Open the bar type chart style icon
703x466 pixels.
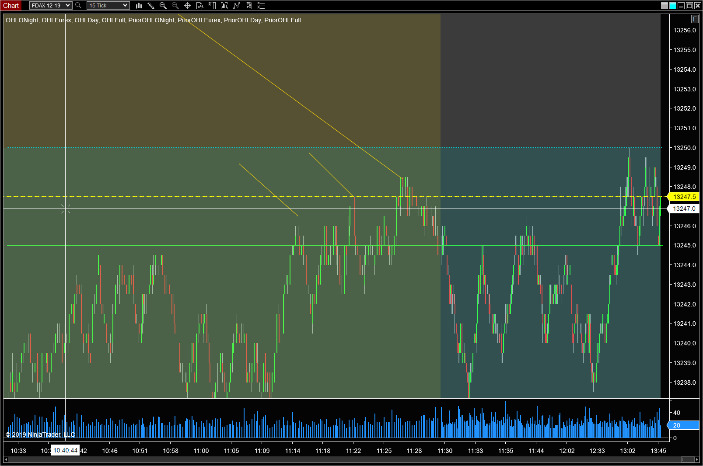(139, 6)
